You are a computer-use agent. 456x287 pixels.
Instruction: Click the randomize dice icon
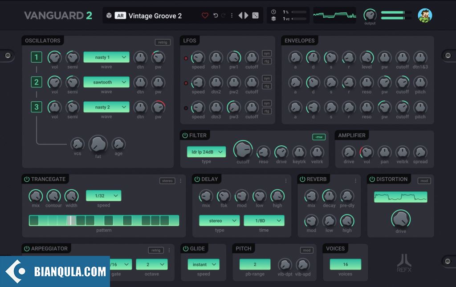255,16
